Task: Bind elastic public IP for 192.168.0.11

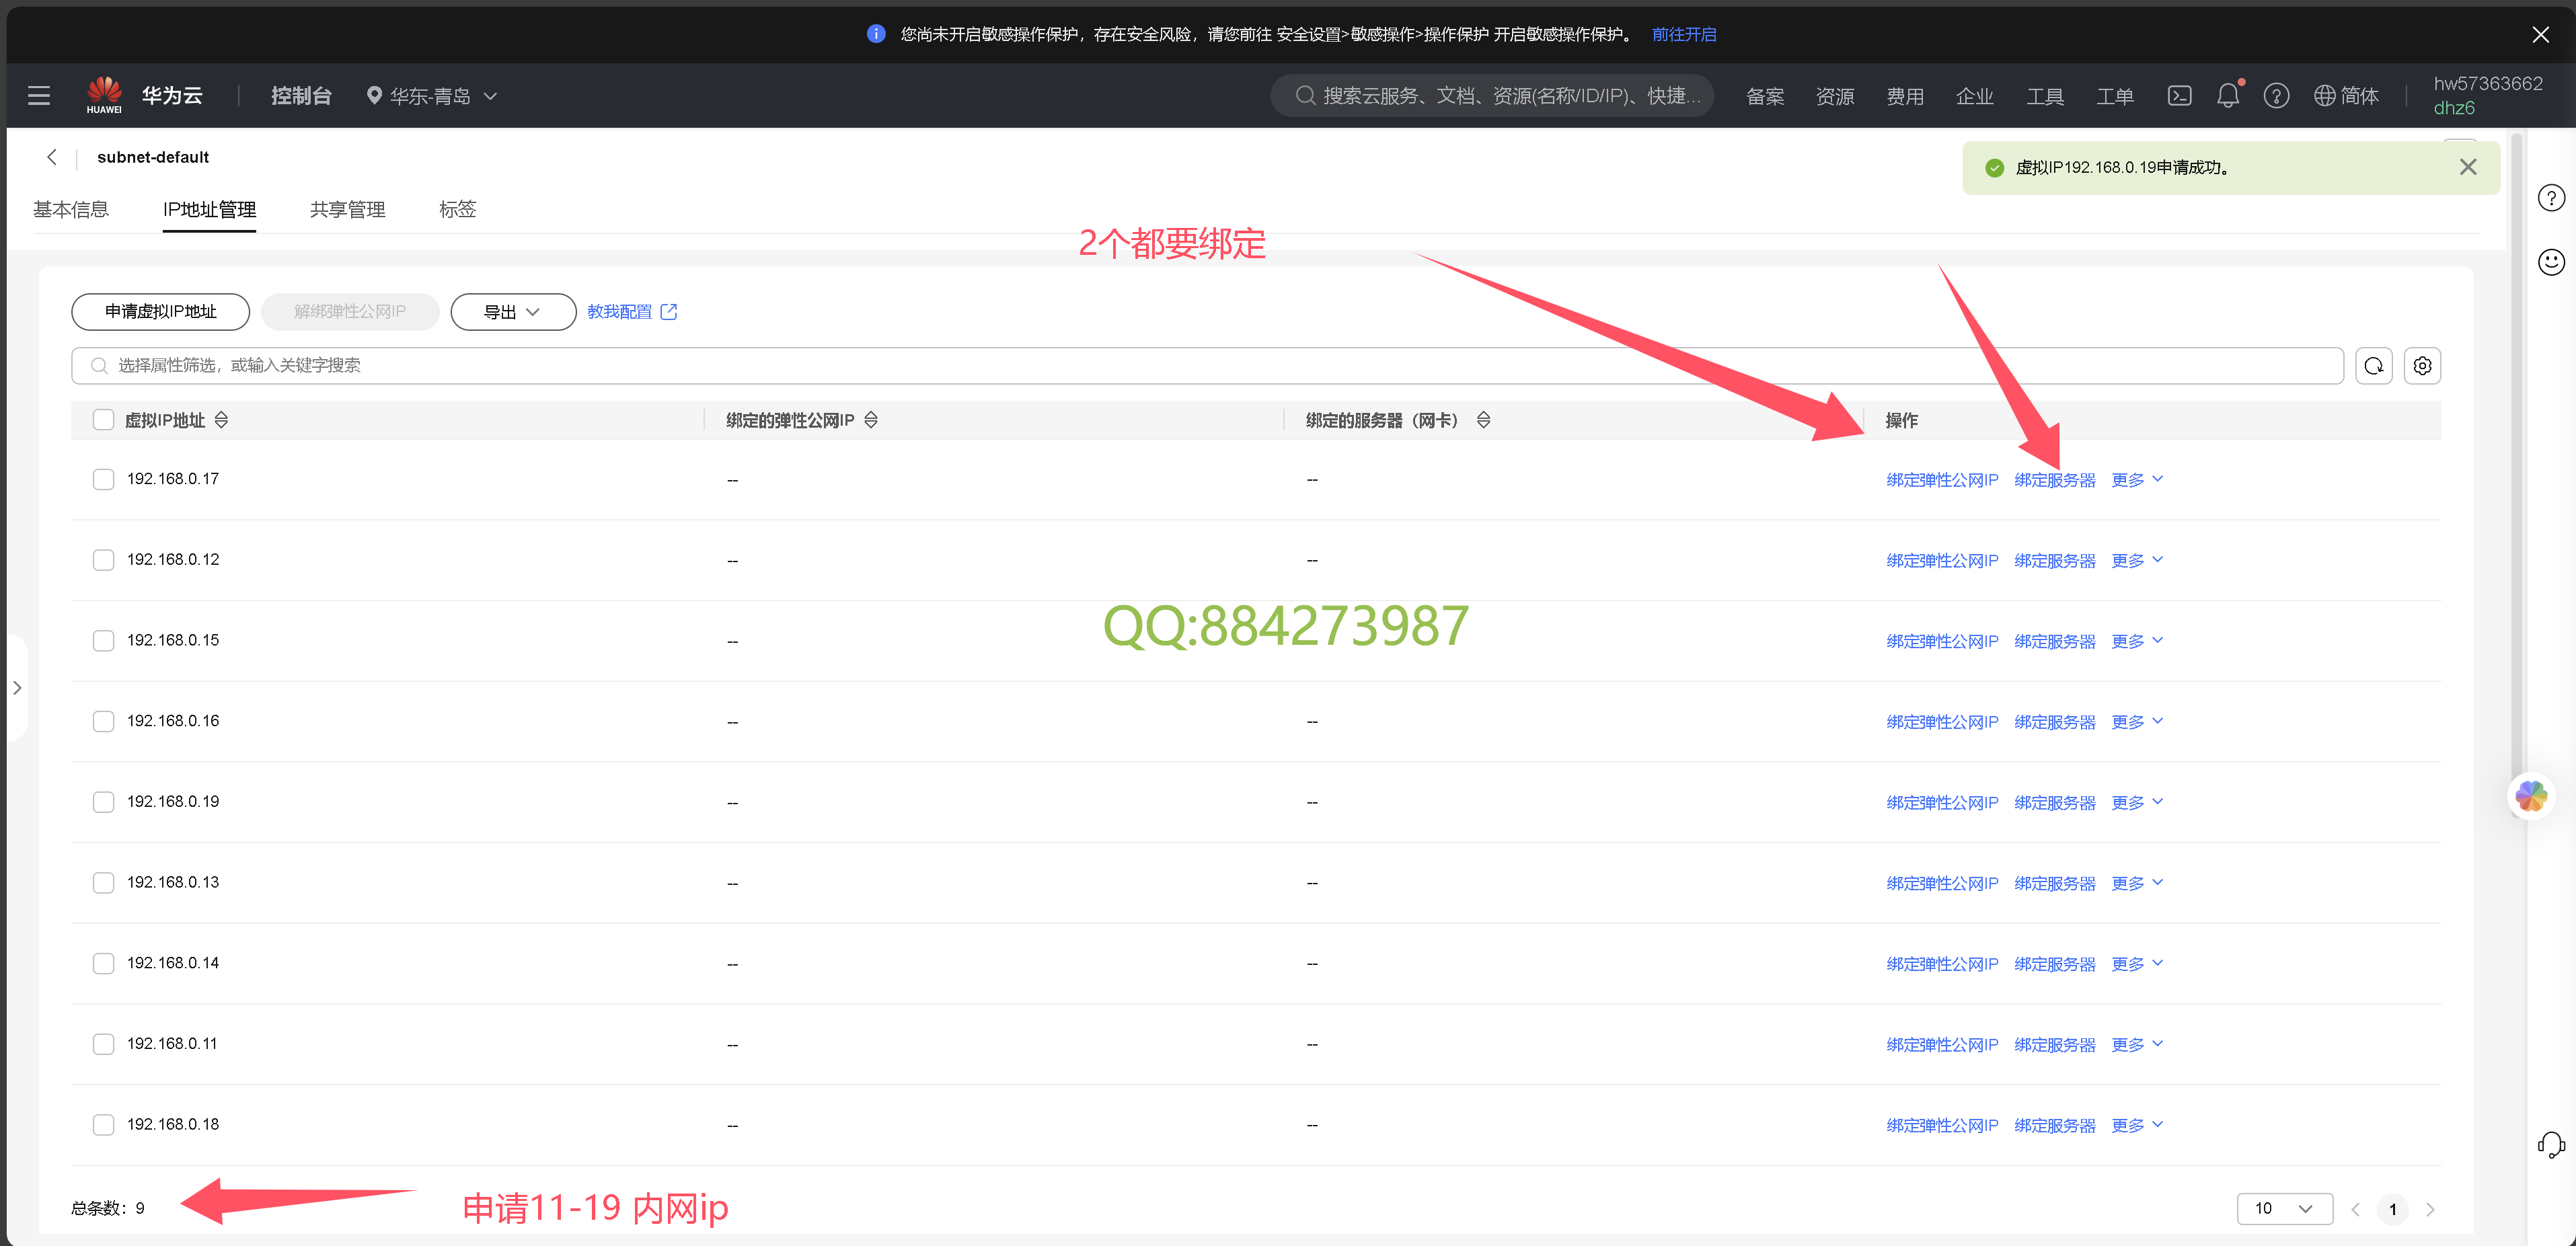Action: point(1942,1045)
